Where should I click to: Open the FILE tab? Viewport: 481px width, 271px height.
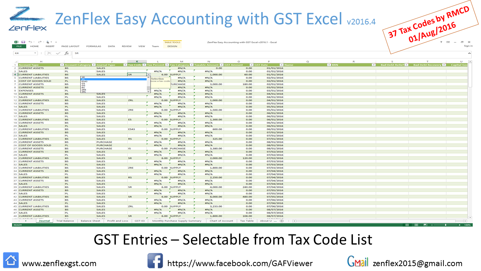(x=19, y=46)
